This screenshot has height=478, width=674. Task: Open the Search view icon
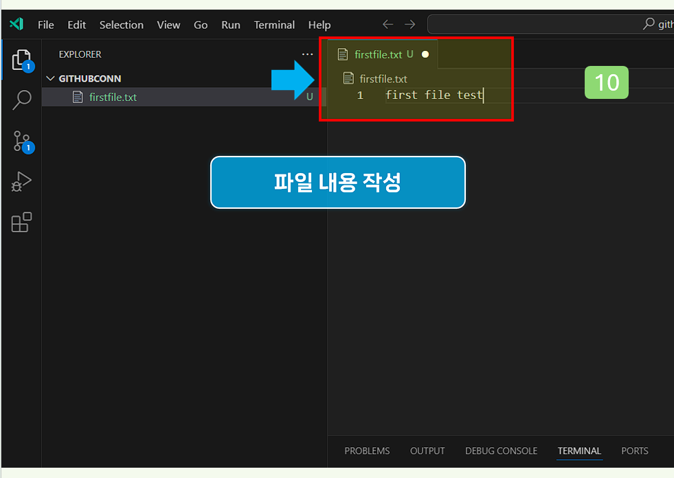coord(21,100)
